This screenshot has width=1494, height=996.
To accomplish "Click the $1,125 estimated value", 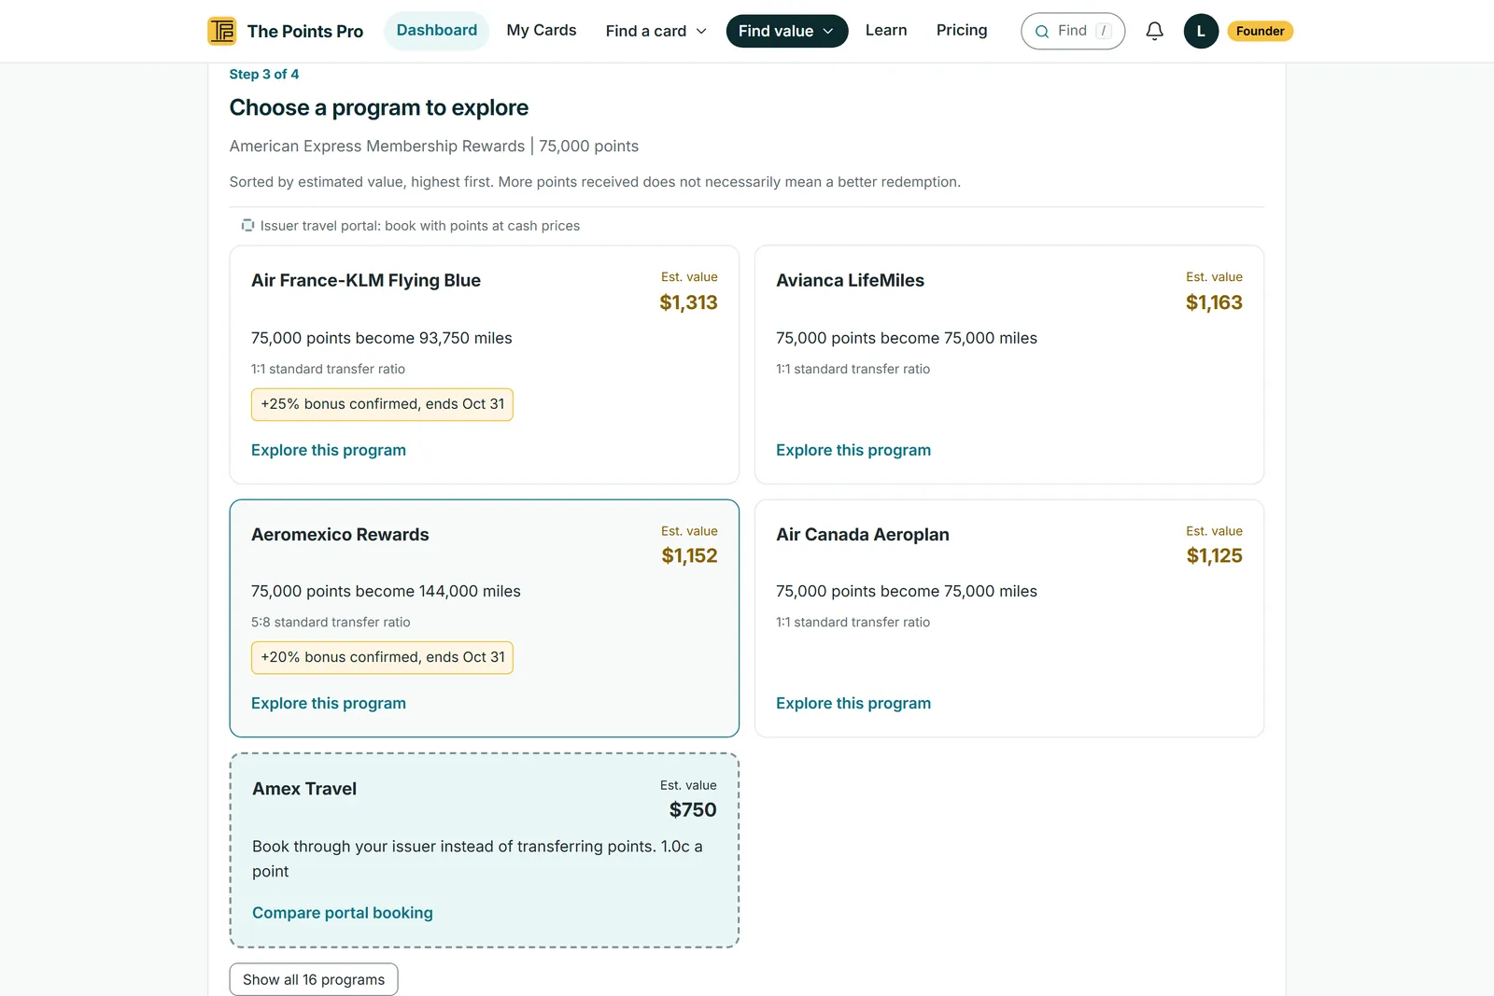I will (x=1214, y=555).
